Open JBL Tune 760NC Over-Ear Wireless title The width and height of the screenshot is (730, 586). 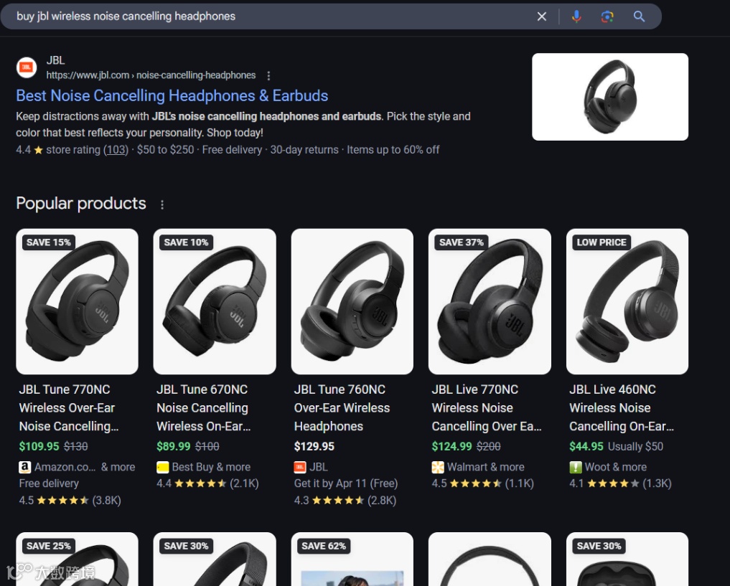coord(342,408)
